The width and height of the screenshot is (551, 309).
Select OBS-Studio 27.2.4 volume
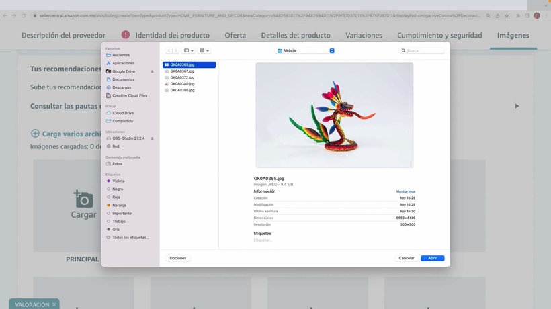pyautogui.click(x=128, y=138)
